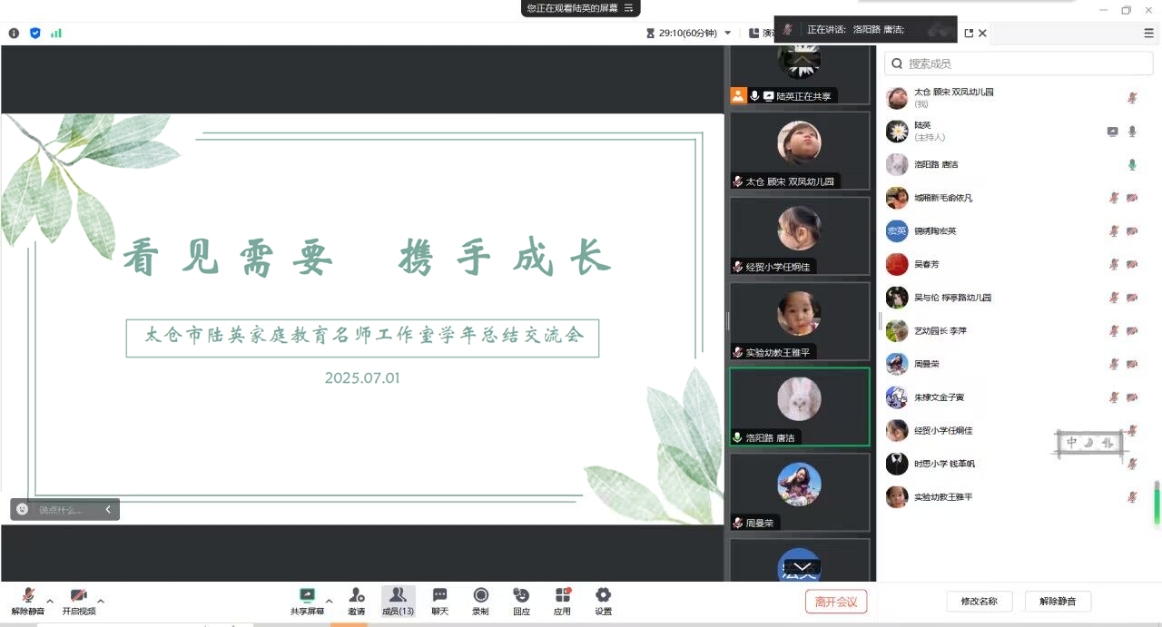Viewport: 1162px width, 627px height.
Task: Click the blue security shield icon
Action: [x=35, y=33]
